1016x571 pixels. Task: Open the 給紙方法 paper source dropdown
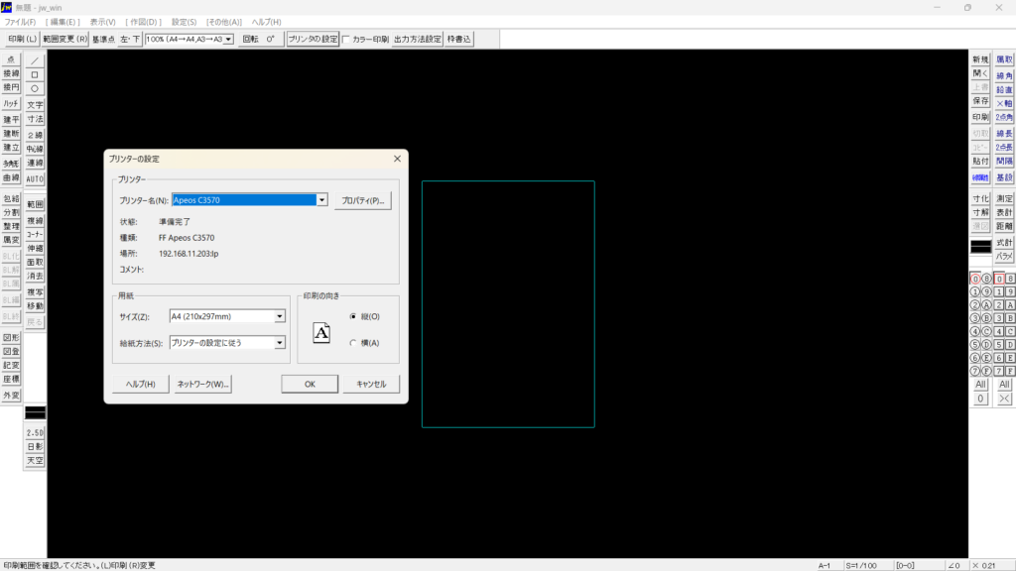coord(279,343)
